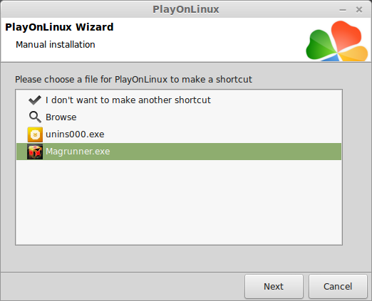Click the magnifying glass Browse icon
The height and width of the screenshot is (301, 372).
pyautogui.click(x=35, y=117)
